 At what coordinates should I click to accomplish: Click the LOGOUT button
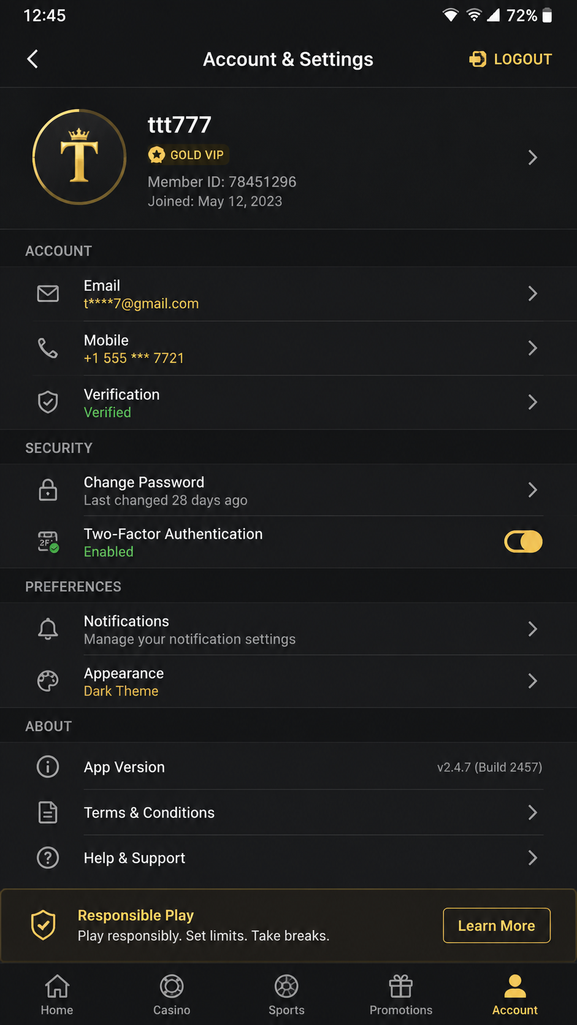click(x=511, y=59)
